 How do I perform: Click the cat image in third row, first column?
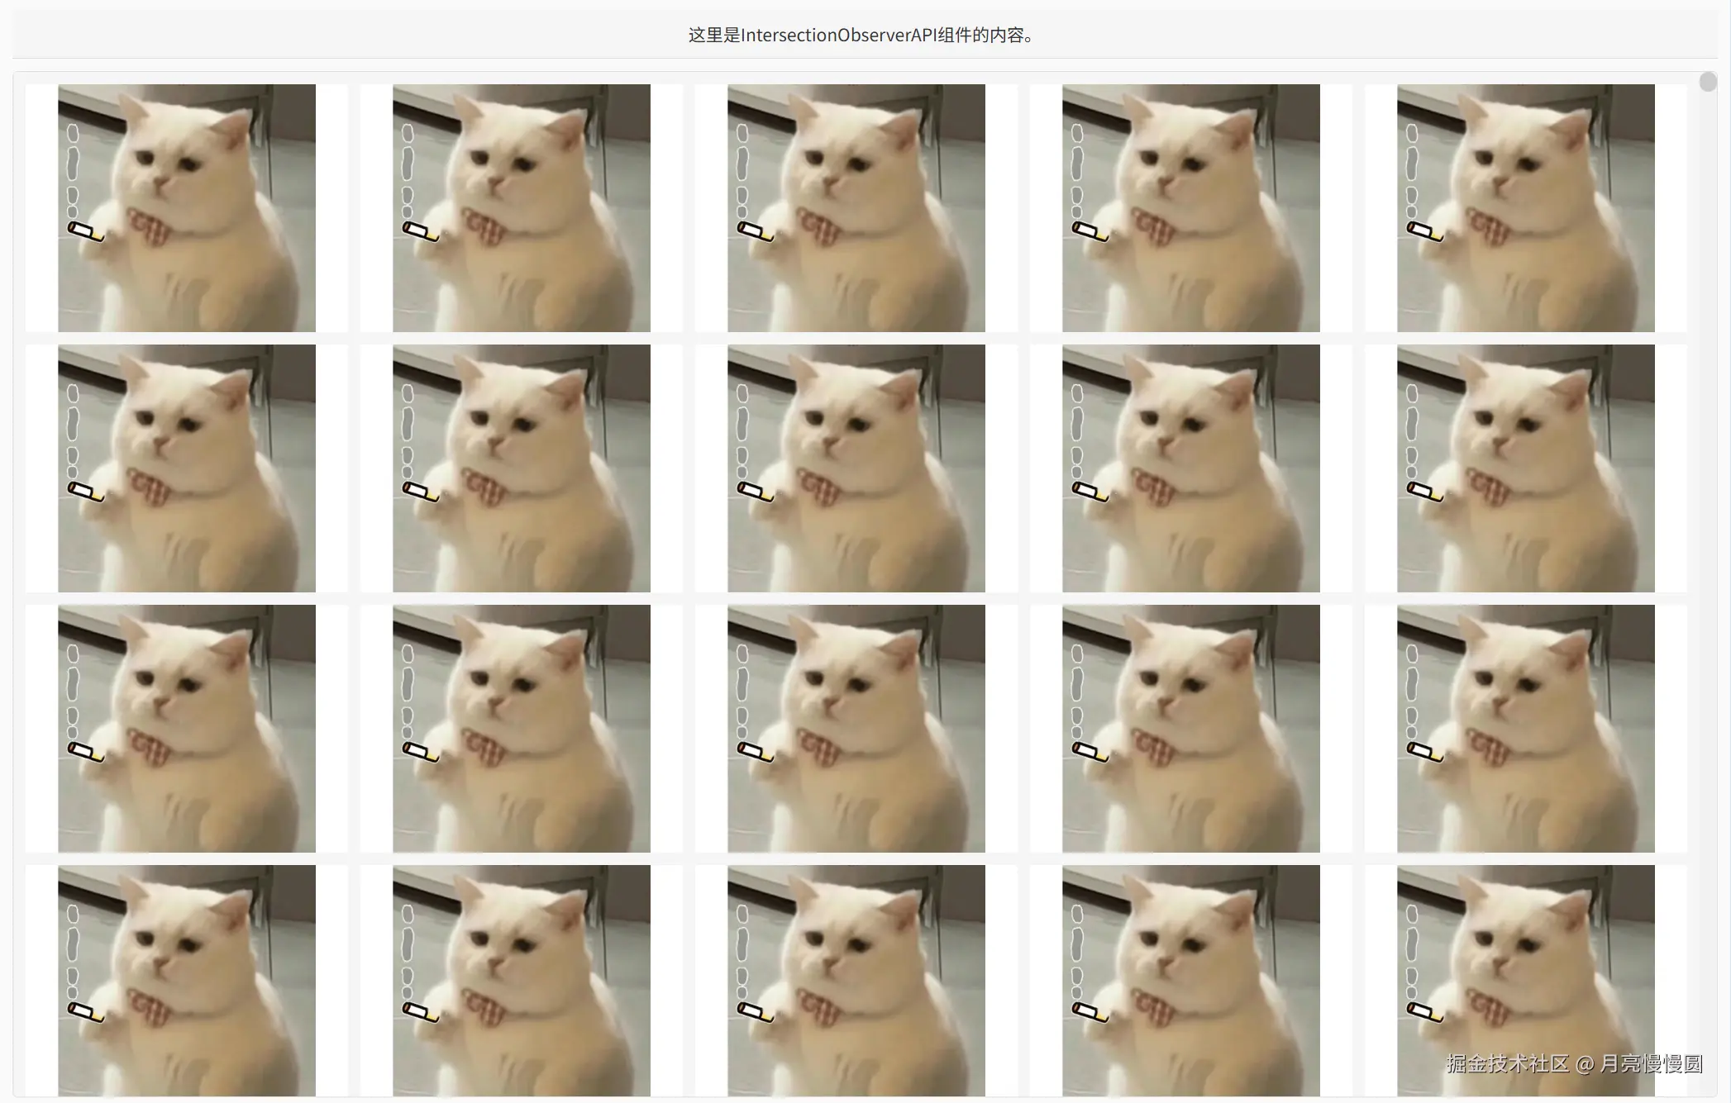(187, 728)
